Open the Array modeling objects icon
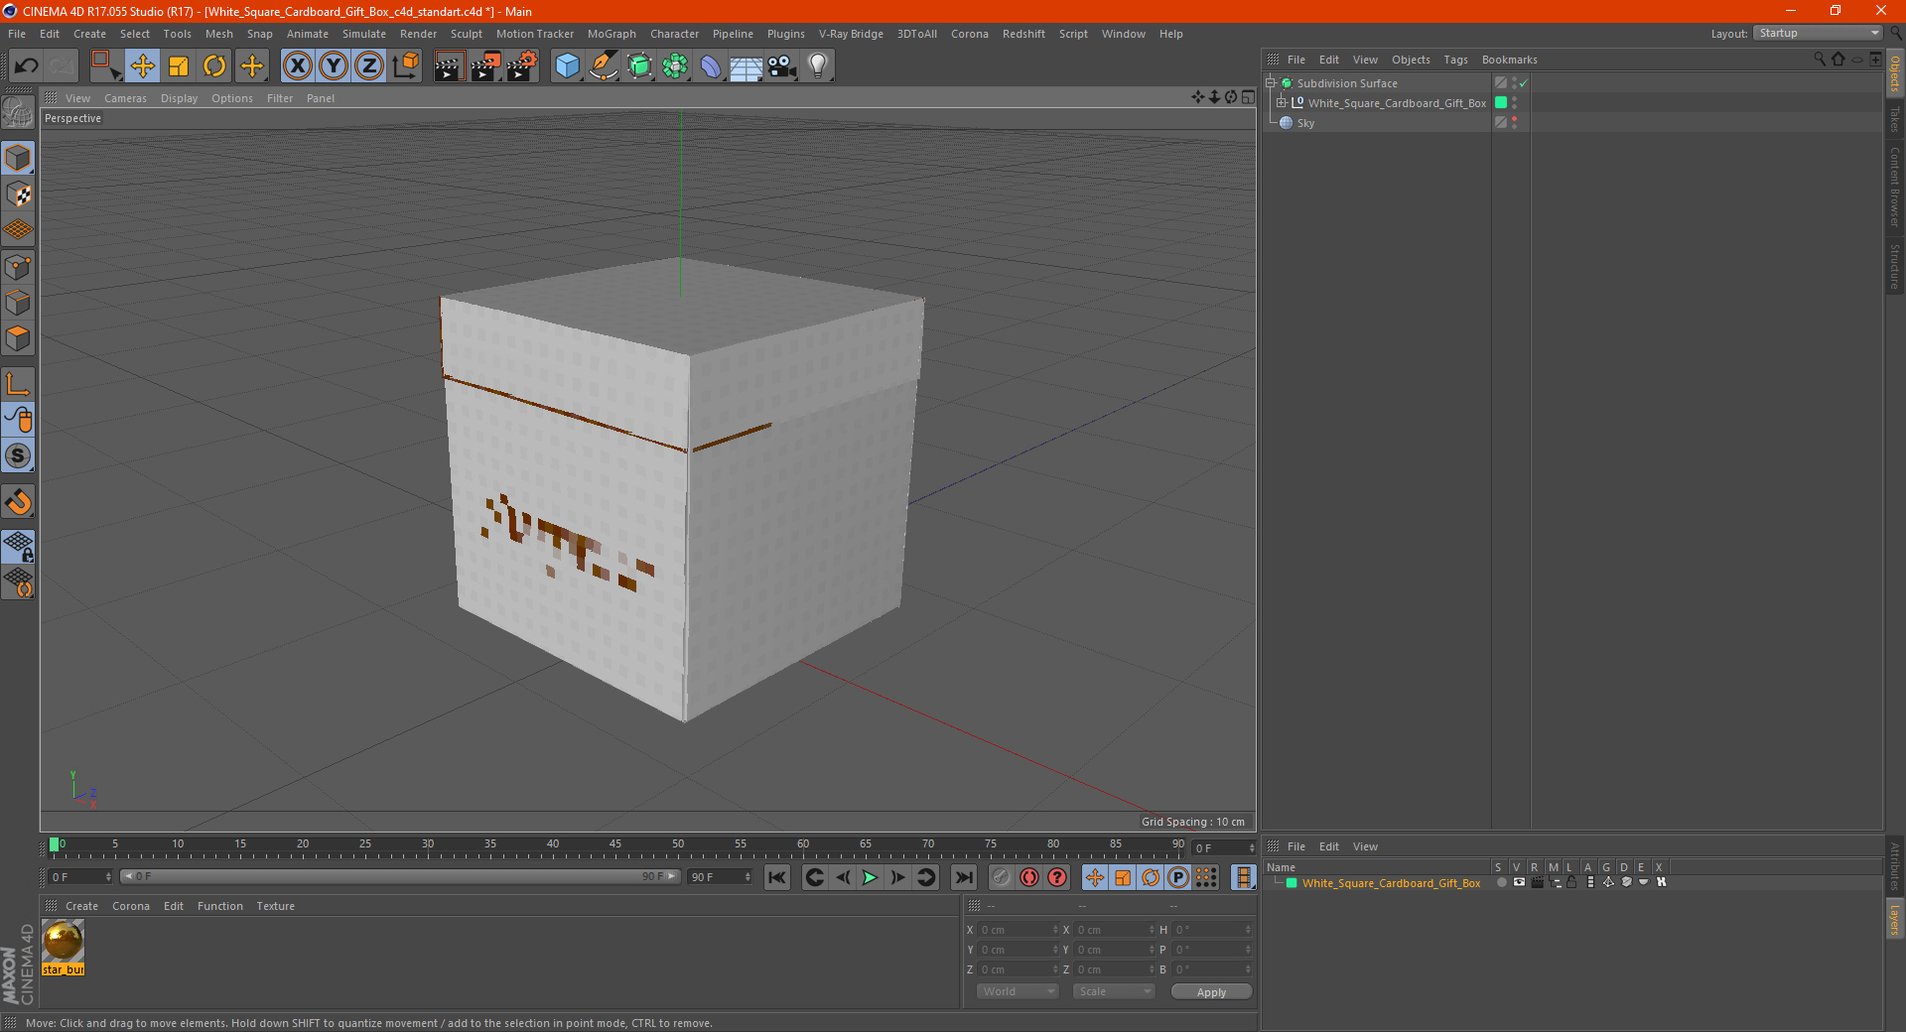The height and width of the screenshot is (1032, 1906). 675,66
